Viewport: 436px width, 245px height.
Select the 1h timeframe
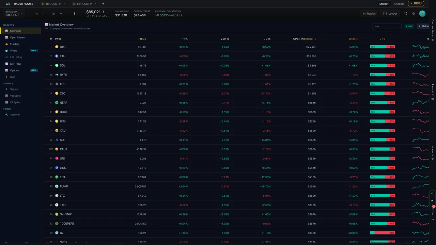[45, 14]
